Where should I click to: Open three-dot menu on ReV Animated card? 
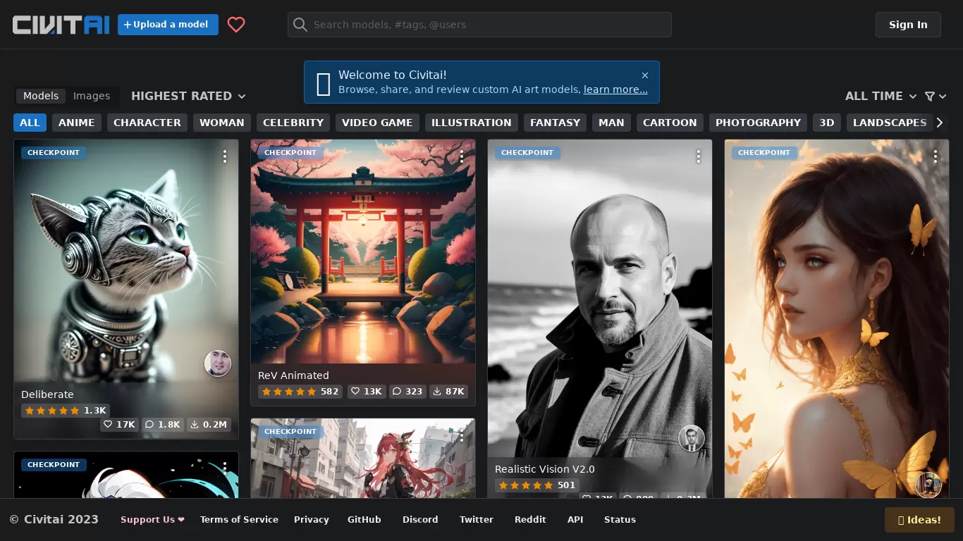(x=462, y=156)
